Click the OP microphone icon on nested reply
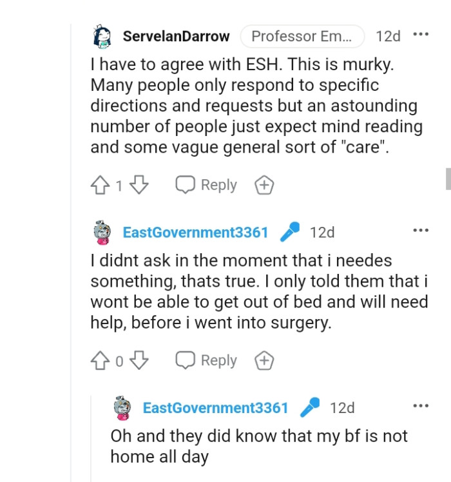 [310, 407]
